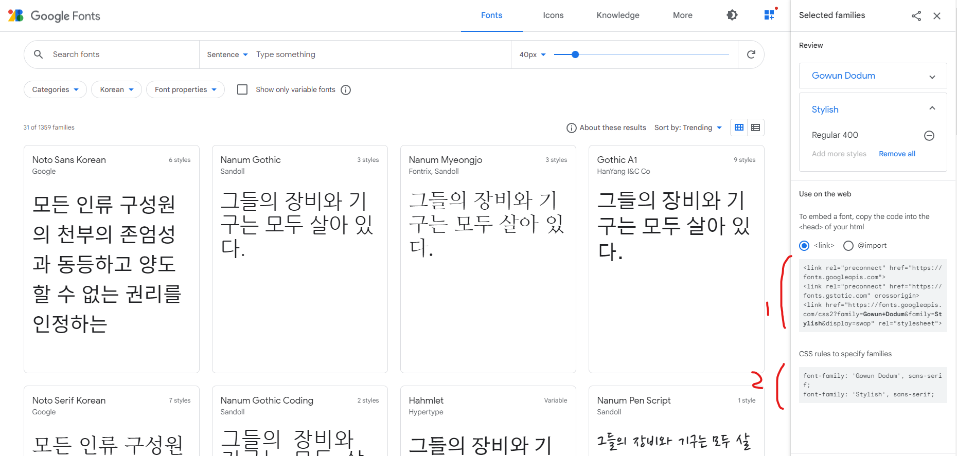Open the Noto Sans Korean font card
957x456 pixels.
point(111,259)
